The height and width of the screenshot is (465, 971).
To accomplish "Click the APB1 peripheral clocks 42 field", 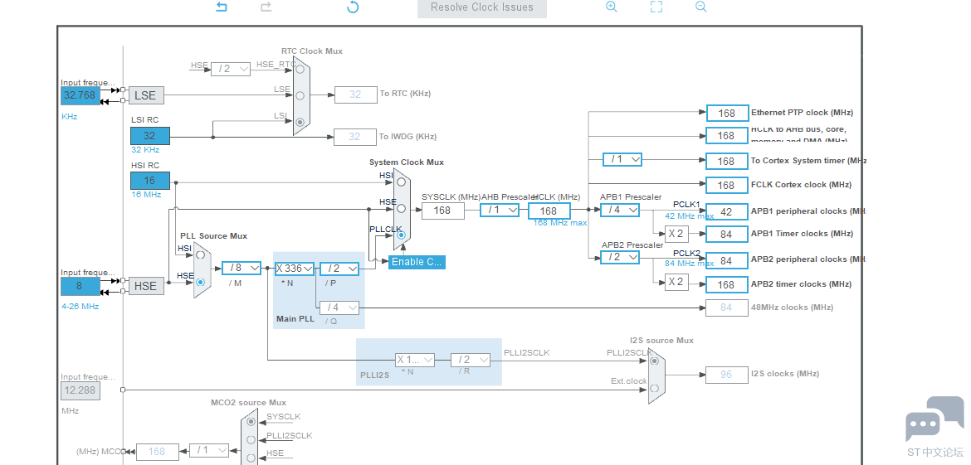I will [727, 212].
